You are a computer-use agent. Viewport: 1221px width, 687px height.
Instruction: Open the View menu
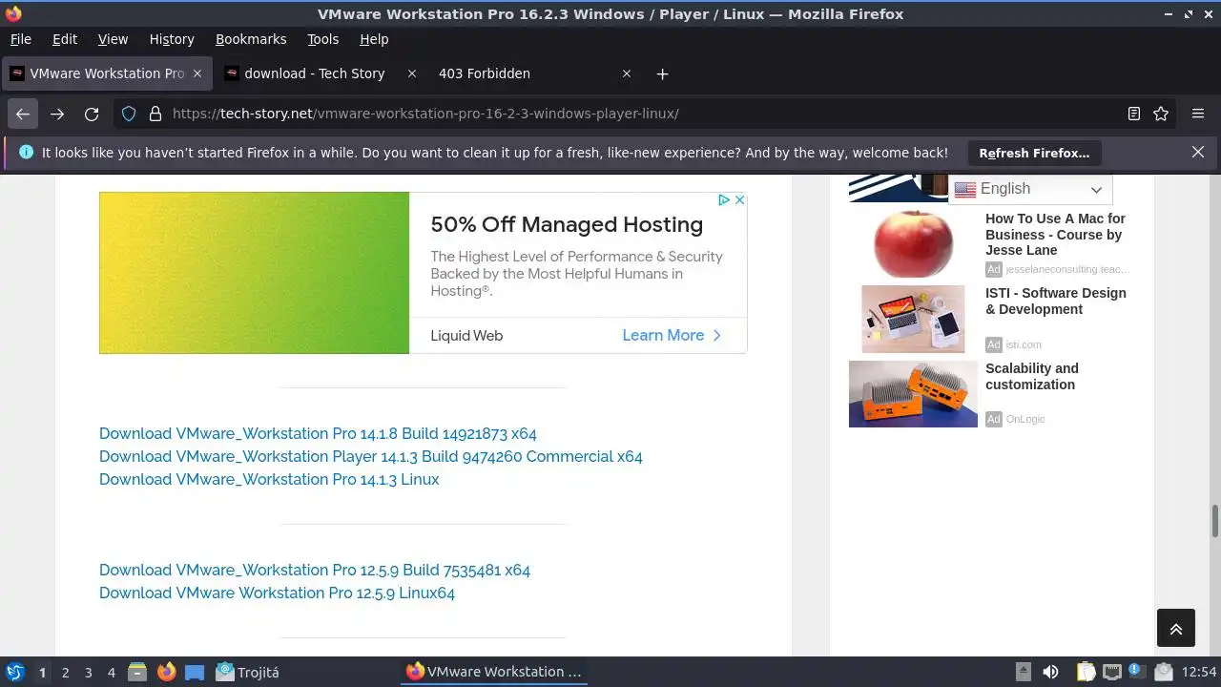tap(113, 39)
